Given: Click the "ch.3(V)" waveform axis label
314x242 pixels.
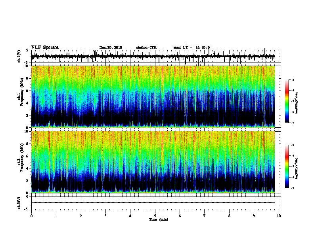Looking at the screenshot, I should click(x=19, y=203).
